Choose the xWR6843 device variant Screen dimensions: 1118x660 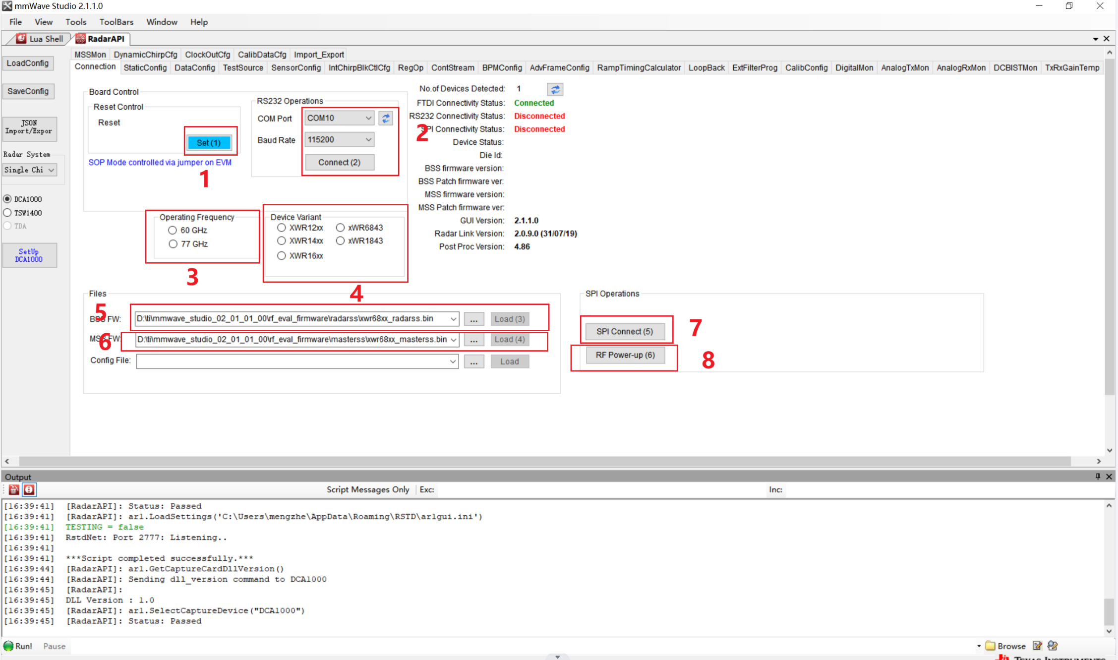(340, 228)
